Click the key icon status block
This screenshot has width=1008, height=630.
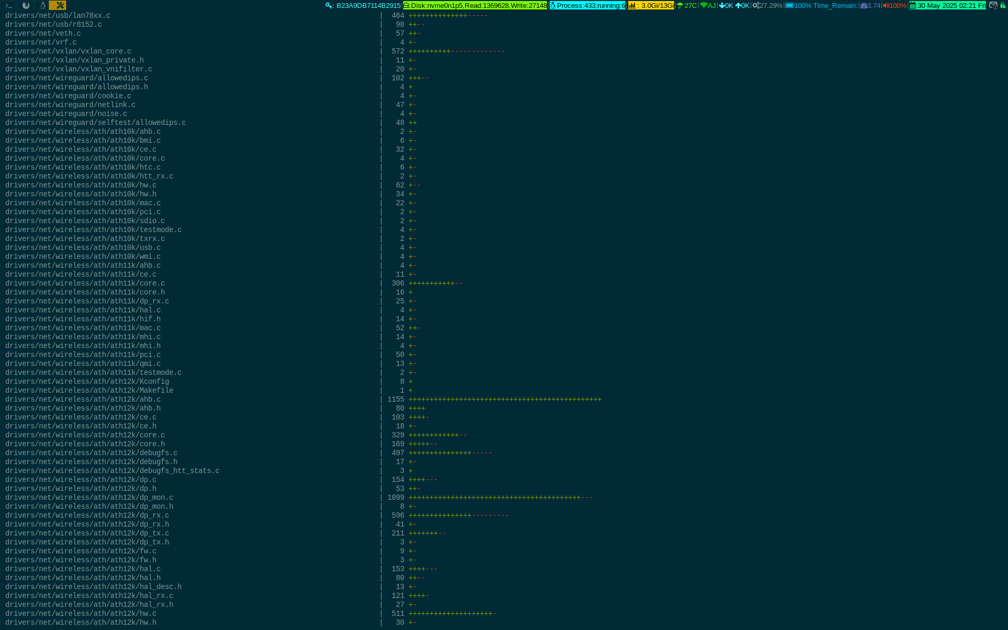coord(363,5)
